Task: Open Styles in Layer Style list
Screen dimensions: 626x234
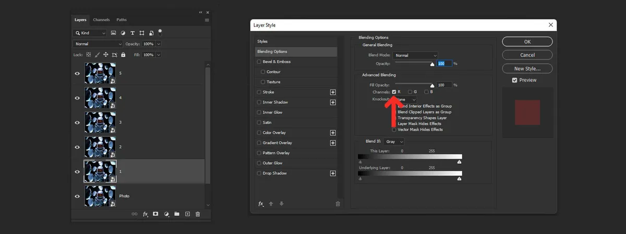Action: [x=296, y=41]
